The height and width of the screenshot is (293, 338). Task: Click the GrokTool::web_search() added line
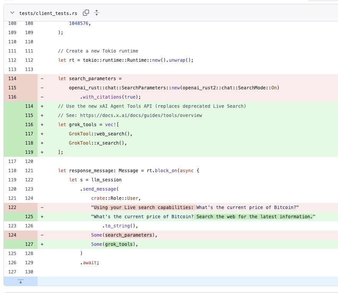[x=101, y=134]
